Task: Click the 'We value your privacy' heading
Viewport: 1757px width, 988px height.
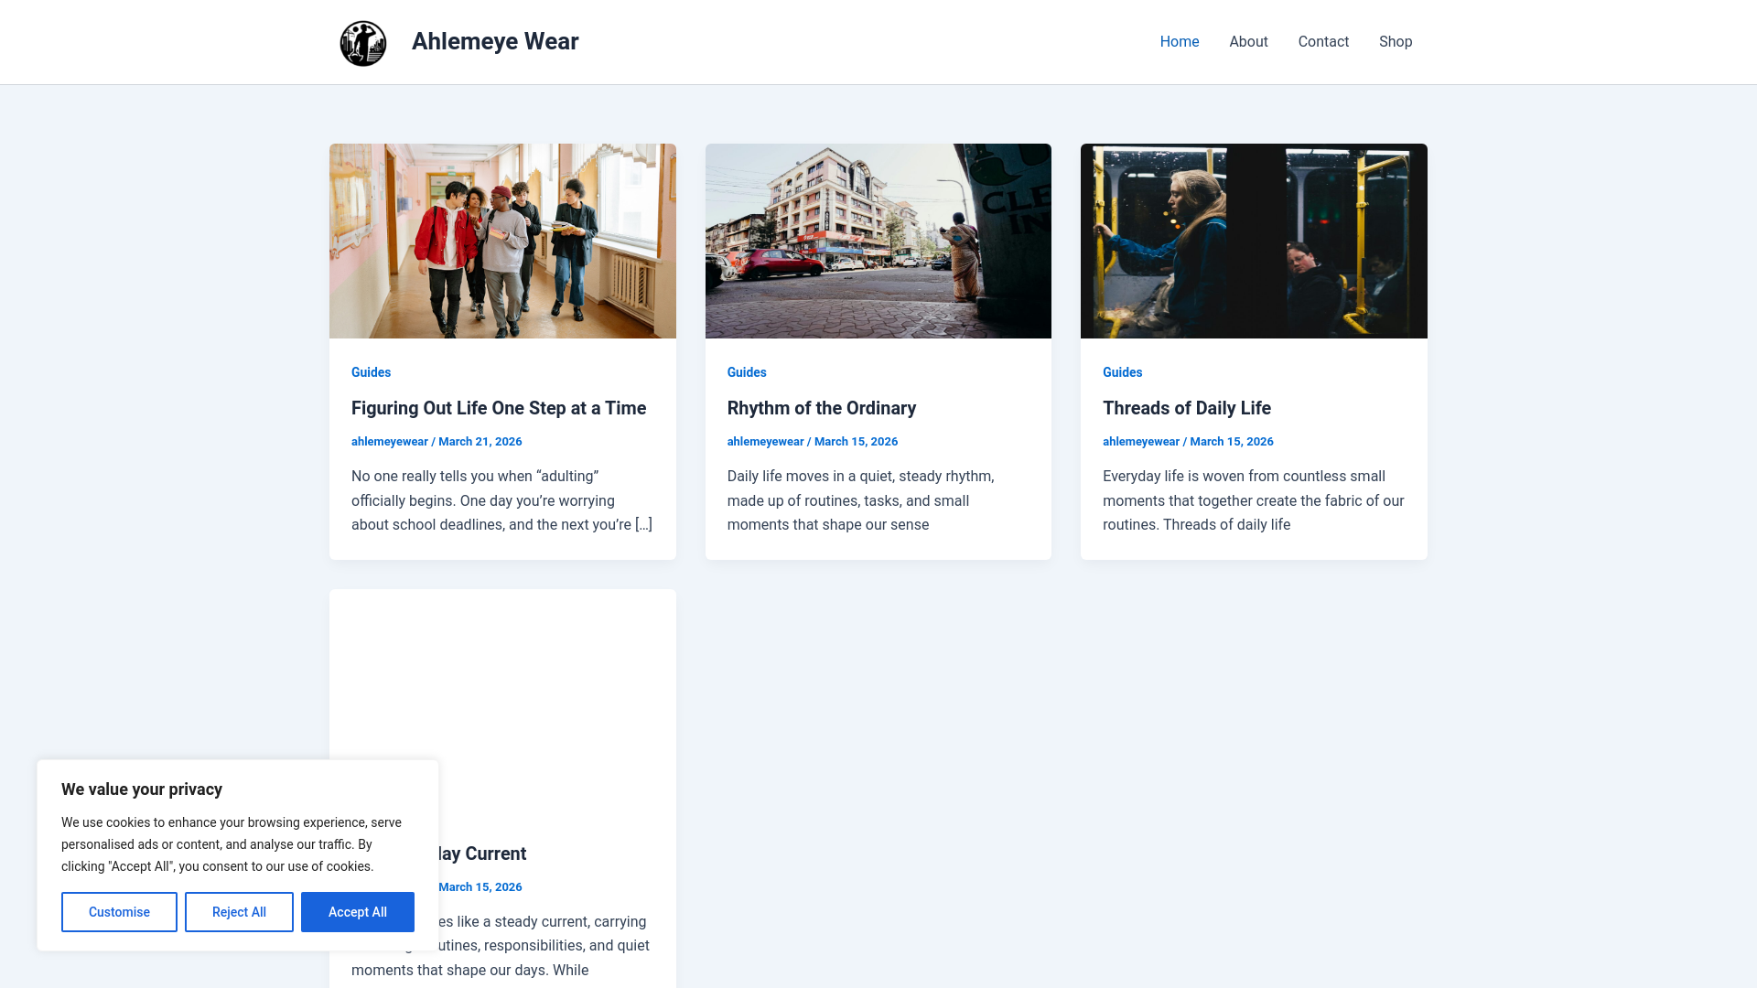Action: tap(142, 789)
